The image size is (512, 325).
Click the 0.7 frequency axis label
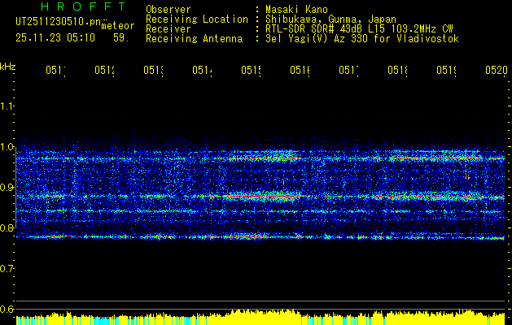pyautogui.click(x=7, y=268)
